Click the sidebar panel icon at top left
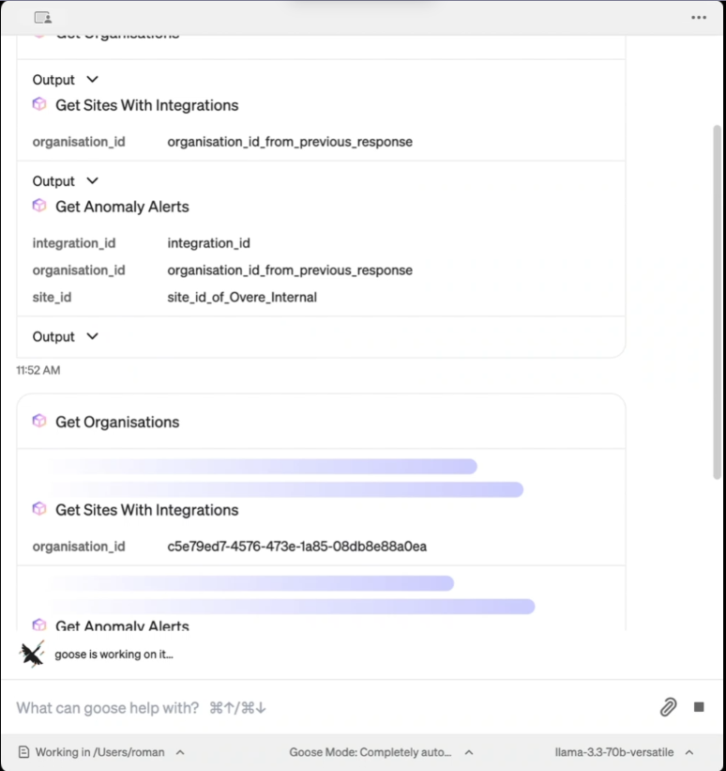 pyautogui.click(x=43, y=18)
